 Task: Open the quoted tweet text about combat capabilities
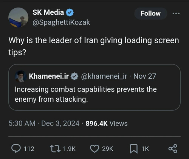(x=86, y=94)
